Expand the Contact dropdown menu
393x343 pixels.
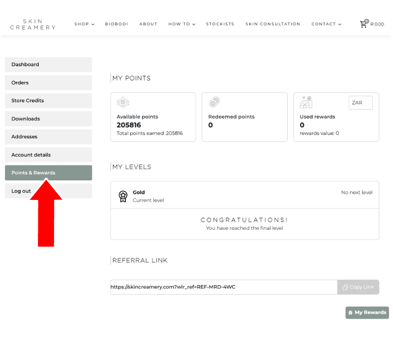point(326,24)
